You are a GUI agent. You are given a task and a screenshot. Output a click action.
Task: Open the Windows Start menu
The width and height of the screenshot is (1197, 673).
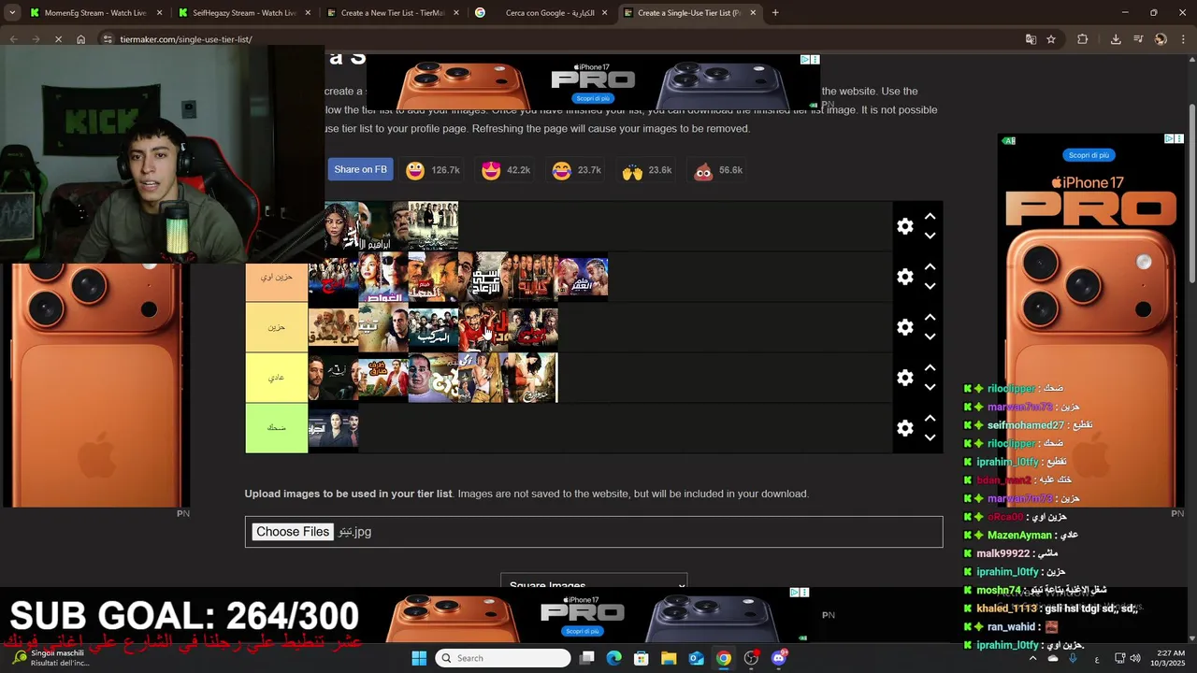pos(419,658)
